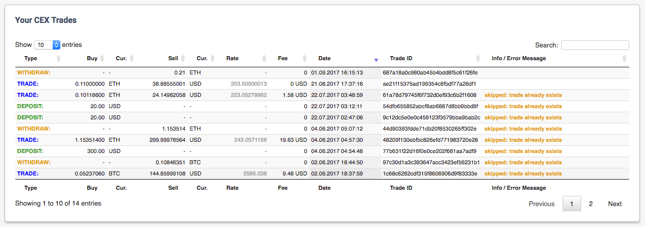645x227 pixels.
Task: Sort by Sell column sort arrows
Action: pyautogui.click(x=183, y=59)
